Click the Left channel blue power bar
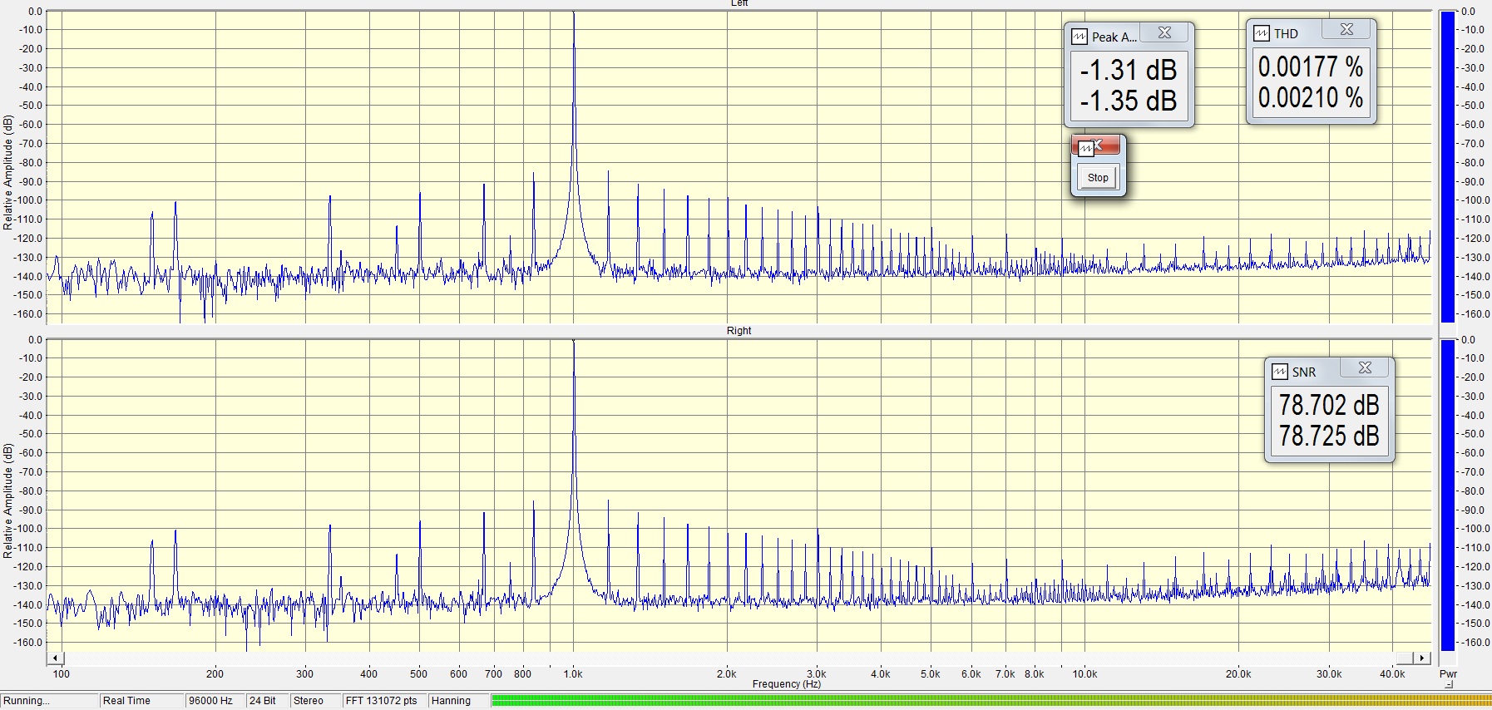 (x=1448, y=166)
